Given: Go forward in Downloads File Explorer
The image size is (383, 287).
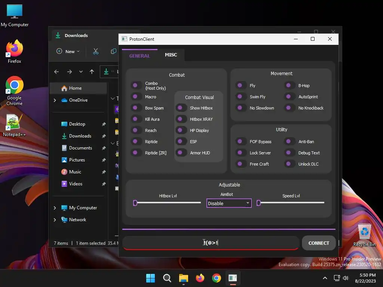Looking at the screenshot, I should tap(69, 72).
